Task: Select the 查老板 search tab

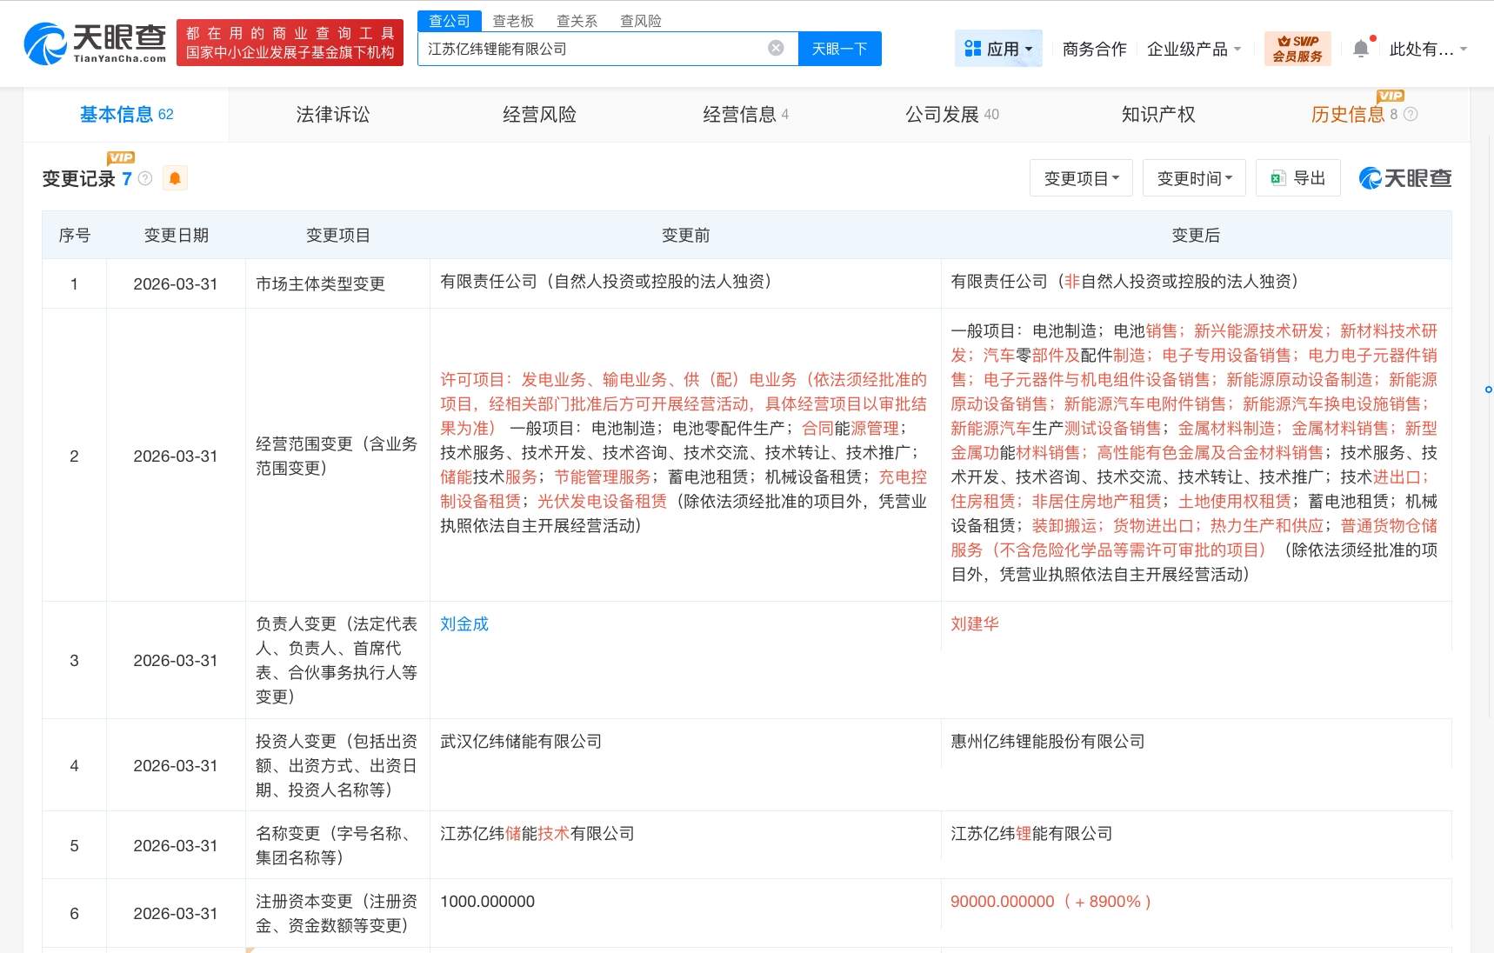Action: 513,21
